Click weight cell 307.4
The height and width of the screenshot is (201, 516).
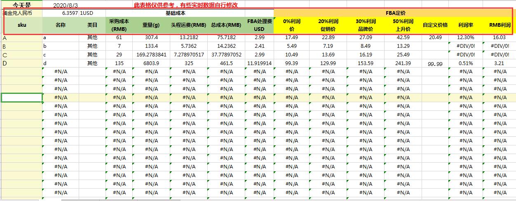pyautogui.click(x=151, y=37)
